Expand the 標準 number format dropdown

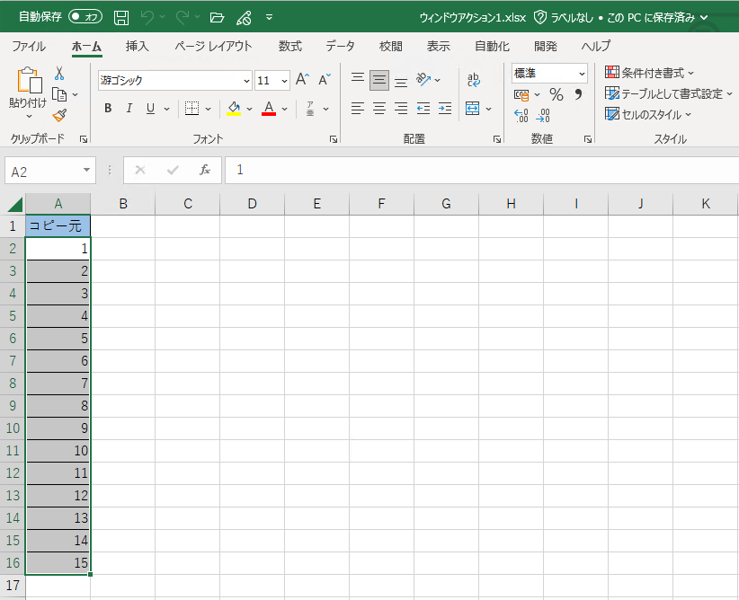pyautogui.click(x=582, y=73)
